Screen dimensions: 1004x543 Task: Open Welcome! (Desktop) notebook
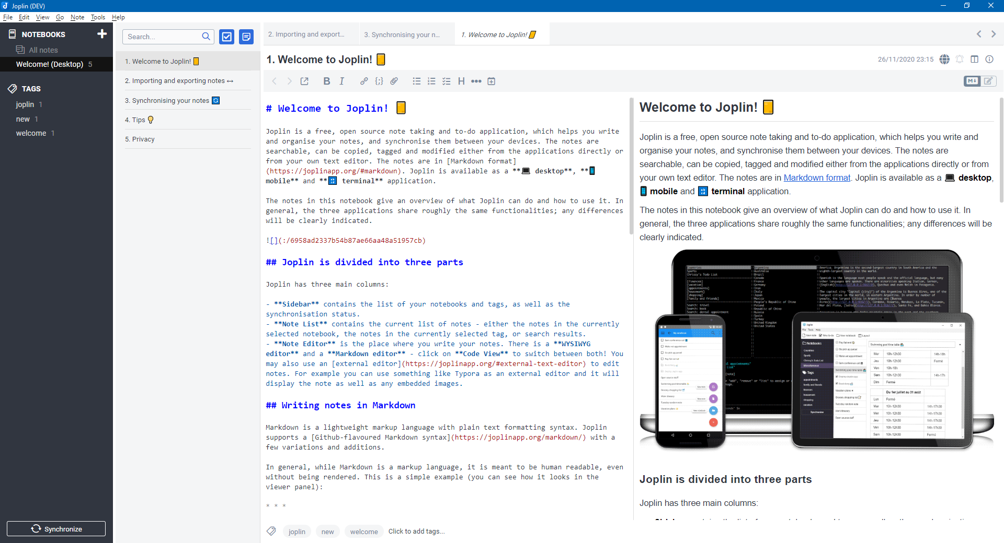(56, 64)
